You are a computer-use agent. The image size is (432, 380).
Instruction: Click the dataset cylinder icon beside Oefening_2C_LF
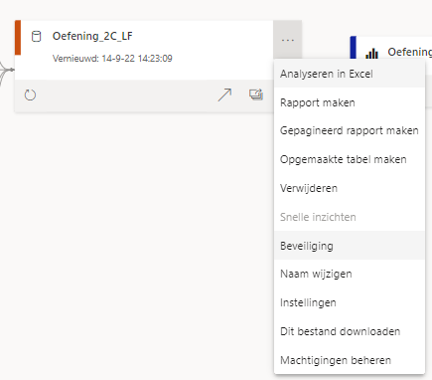point(37,37)
